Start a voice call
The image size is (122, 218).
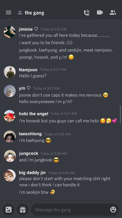point(87,13)
